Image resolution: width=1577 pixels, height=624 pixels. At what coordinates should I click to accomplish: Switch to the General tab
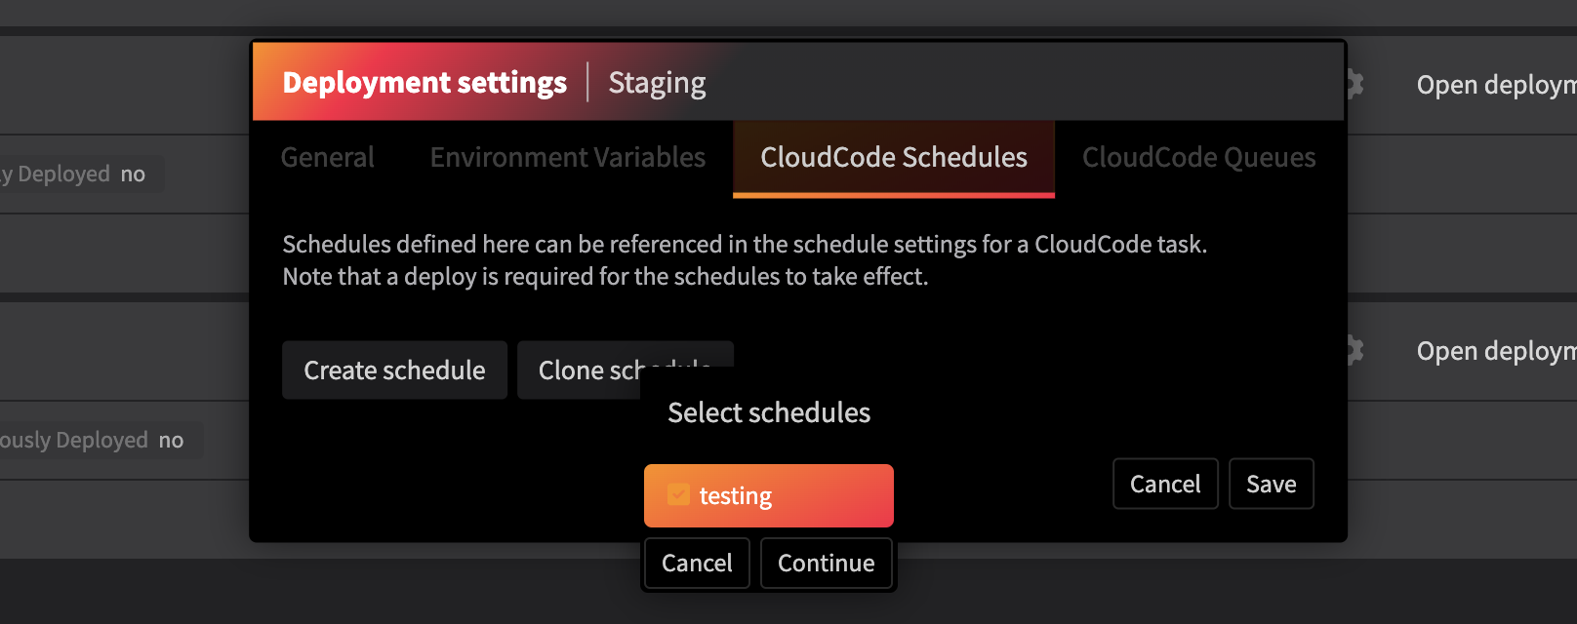[x=328, y=158]
